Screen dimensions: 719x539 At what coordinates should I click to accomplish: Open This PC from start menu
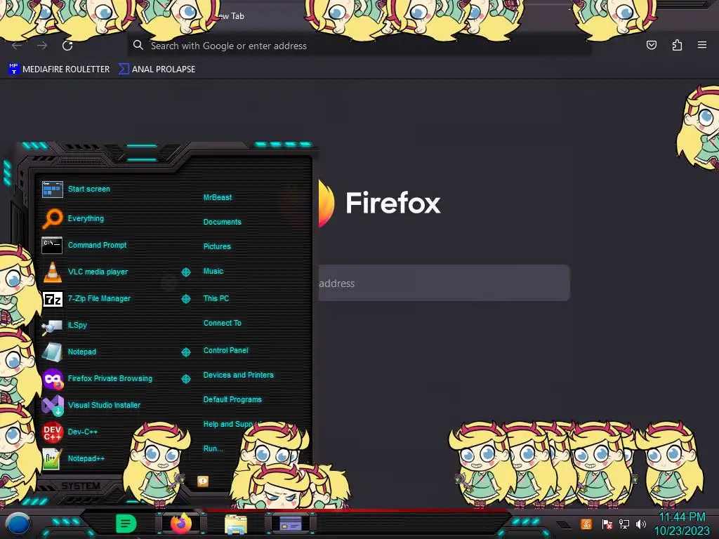click(216, 298)
